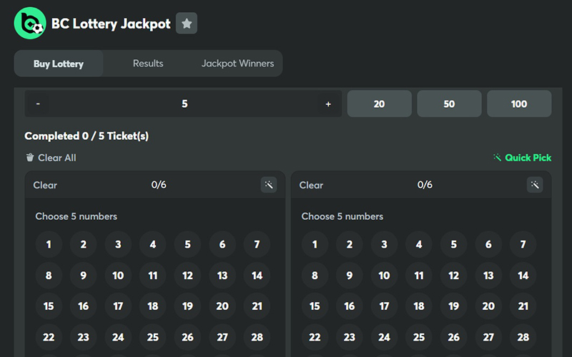Click right ticket's Choose 5 numbers label
The image size is (572, 357).
342,216
